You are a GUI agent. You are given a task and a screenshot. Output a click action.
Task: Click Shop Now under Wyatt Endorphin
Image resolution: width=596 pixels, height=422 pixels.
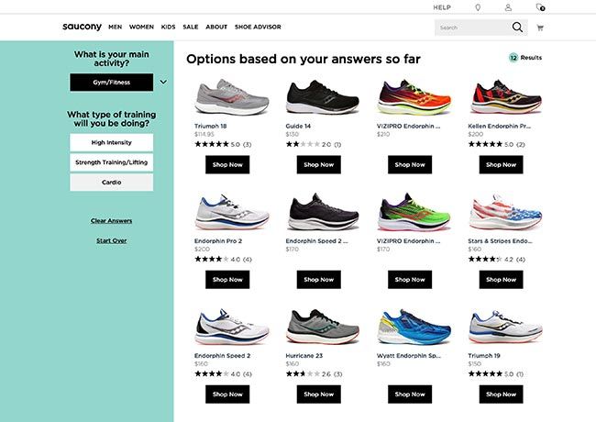click(x=410, y=394)
